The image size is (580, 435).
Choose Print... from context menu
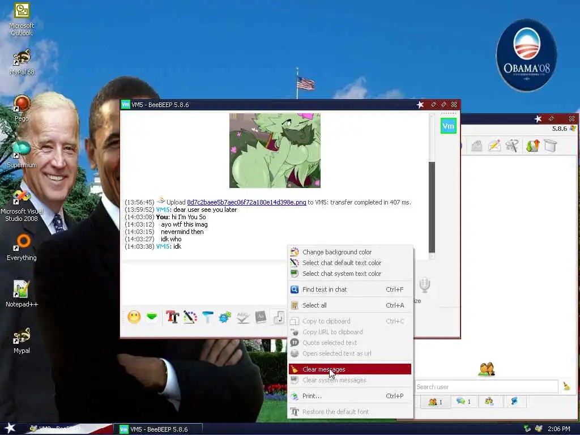[350, 396]
